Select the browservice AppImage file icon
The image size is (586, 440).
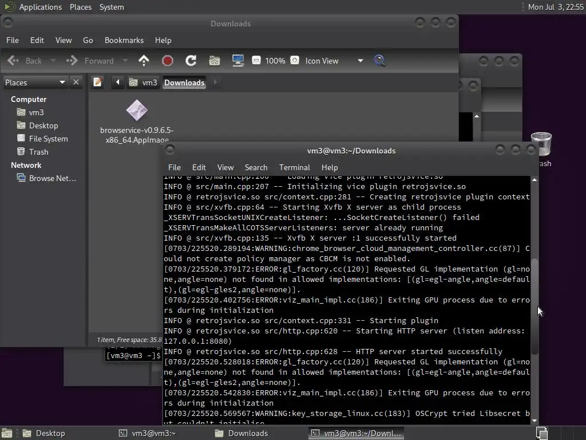[x=137, y=111]
